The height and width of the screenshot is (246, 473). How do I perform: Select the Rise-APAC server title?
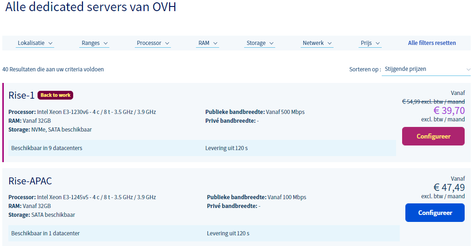pyautogui.click(x=30, y=181)
